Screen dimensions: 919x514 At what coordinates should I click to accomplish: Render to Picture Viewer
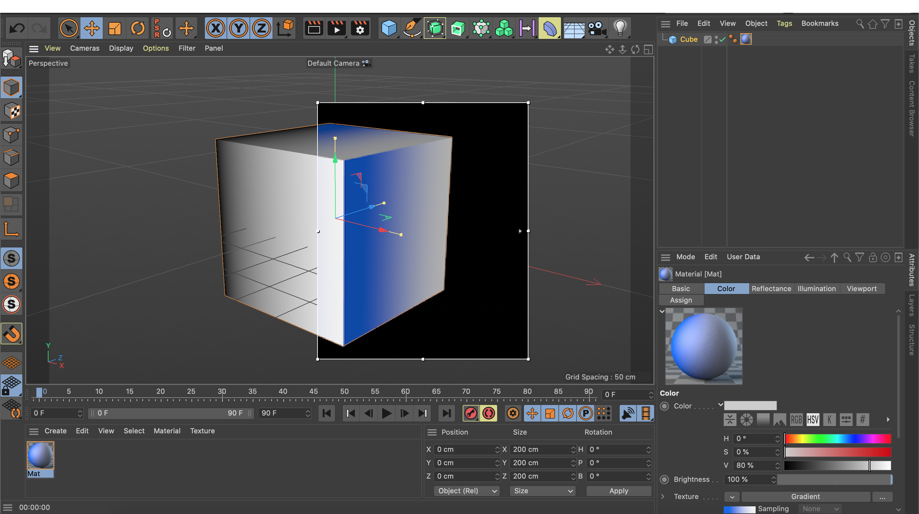337,28
